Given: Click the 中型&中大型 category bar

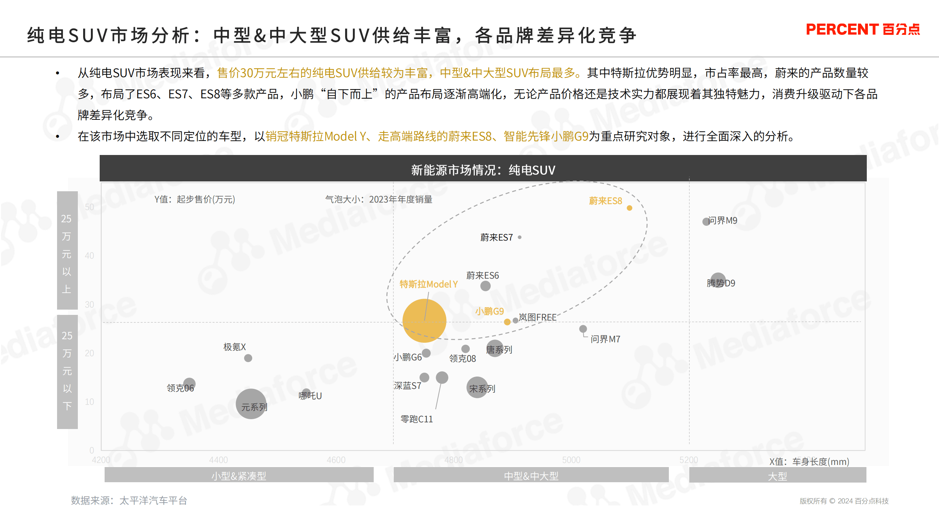Looking at the screenshot, I should point(531,475).
